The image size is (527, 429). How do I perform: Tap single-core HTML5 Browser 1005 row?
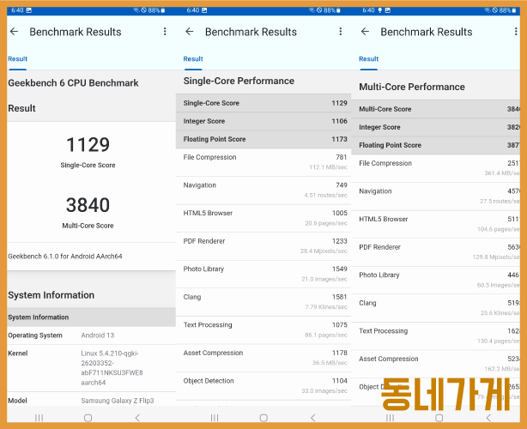(x=263, y=218)
